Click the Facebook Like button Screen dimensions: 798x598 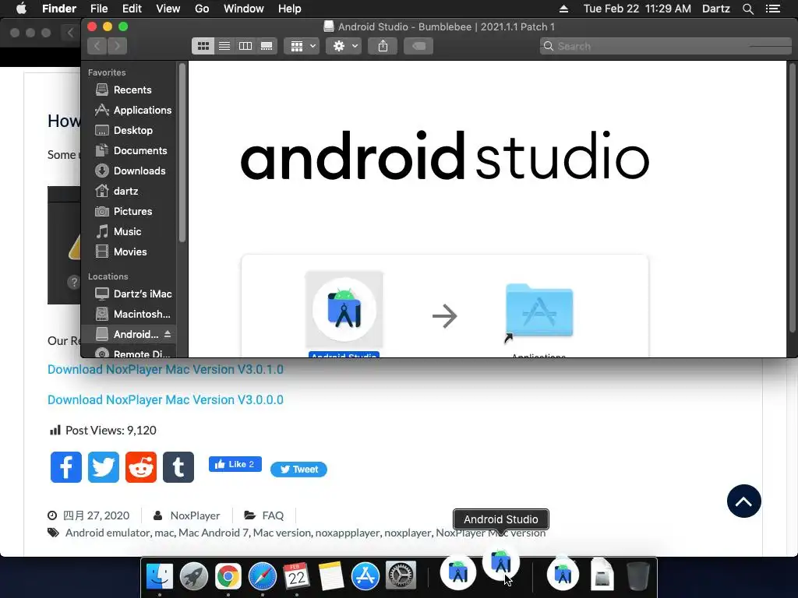(235, 464)
